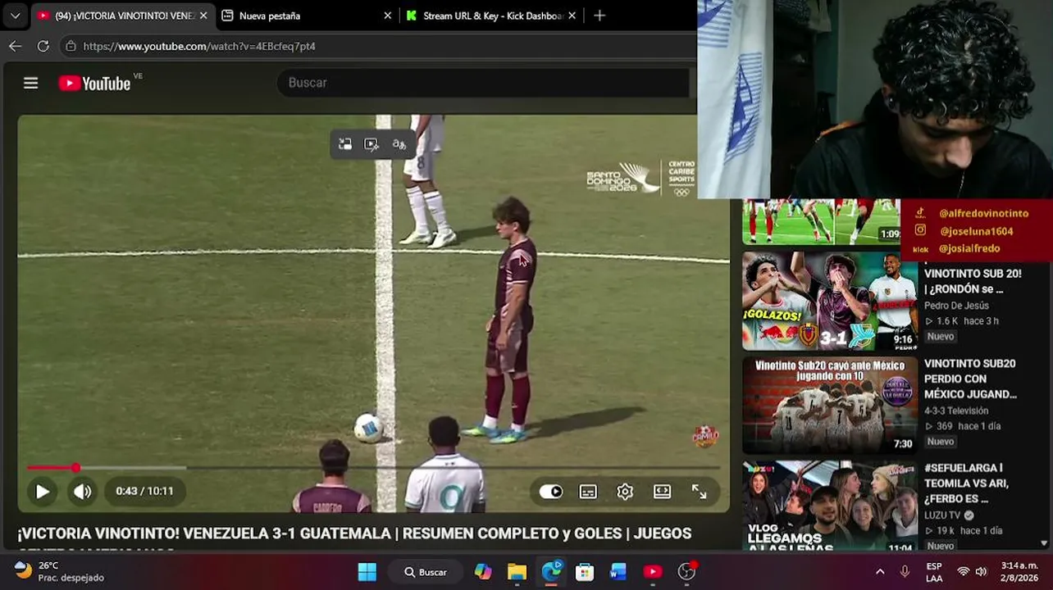Open Word from the taskbar
Screen dimensions: 1053x590
coord(618,572)
